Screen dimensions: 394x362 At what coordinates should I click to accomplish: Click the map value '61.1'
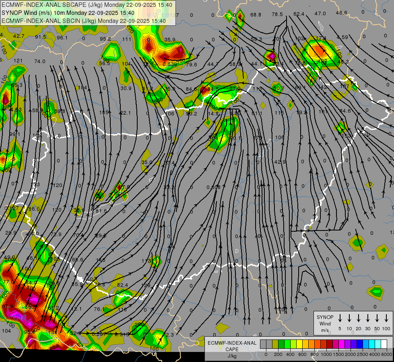point(257,113)
